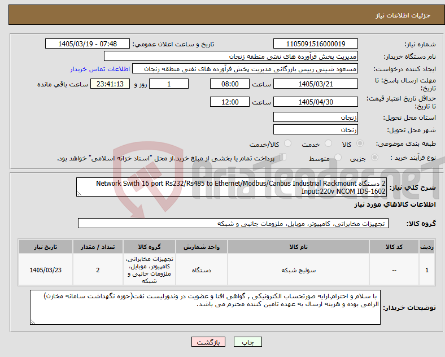445x357 pixels.
Task: Click the اطلاعات کالاهای مورد نیاز section heading
Action: pyautogui.click(x=395, y=204)
